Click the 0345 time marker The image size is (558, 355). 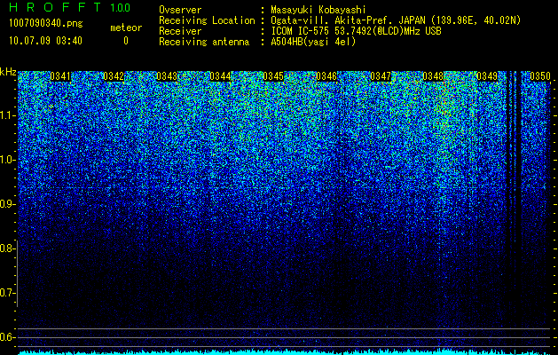[x=273, y=76]
